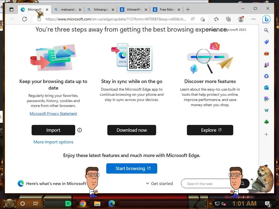Open the Games chess piece sidebar icon
Screen dimensions: 279x209
tap(266, 65)
